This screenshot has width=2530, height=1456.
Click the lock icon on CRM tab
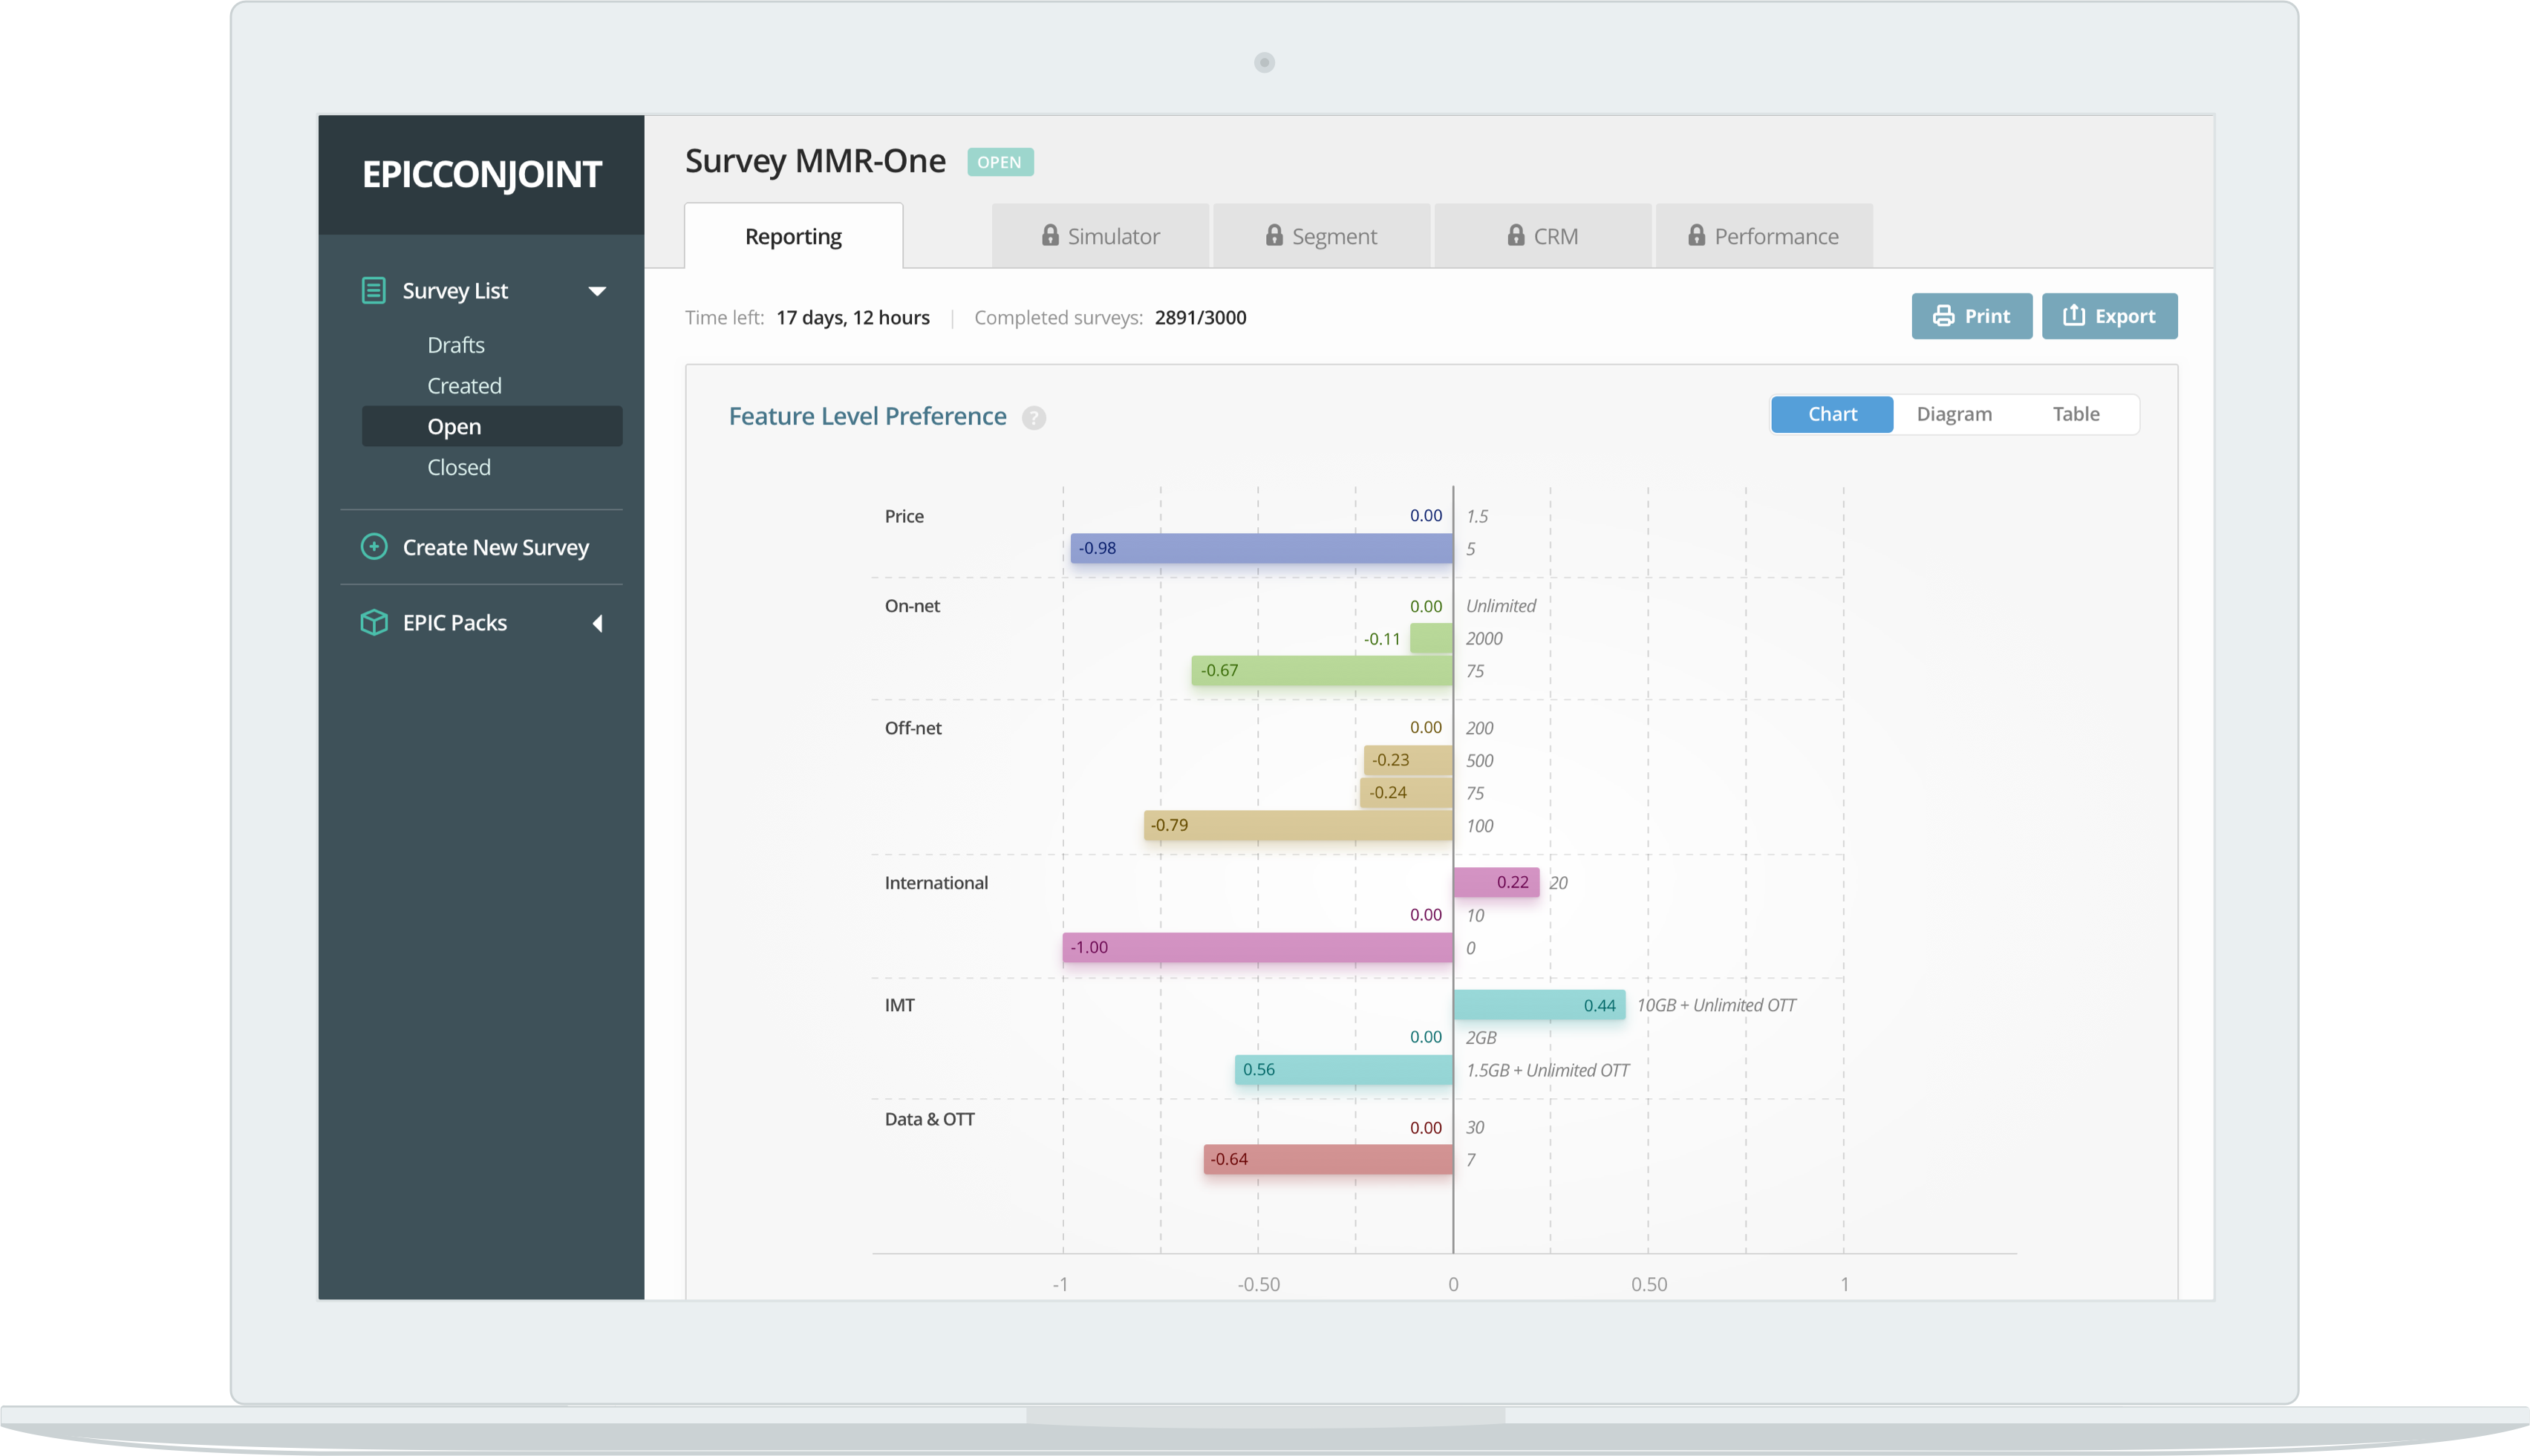coord(1516,235)
